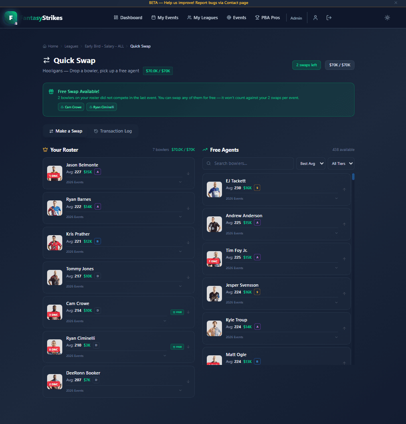
Task: Click Jason Belmonte's photo thumbnail
Action: coord(55,173)
